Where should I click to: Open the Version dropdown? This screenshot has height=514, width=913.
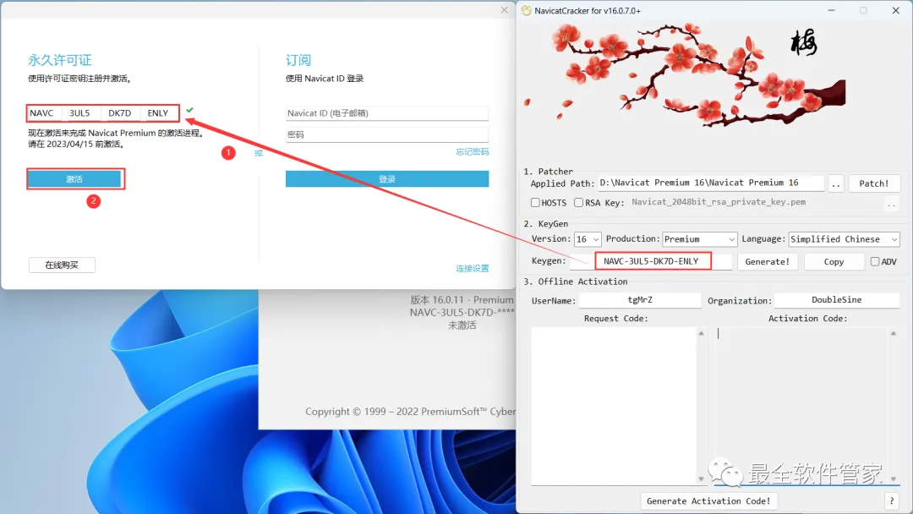[x=587, y=239]
